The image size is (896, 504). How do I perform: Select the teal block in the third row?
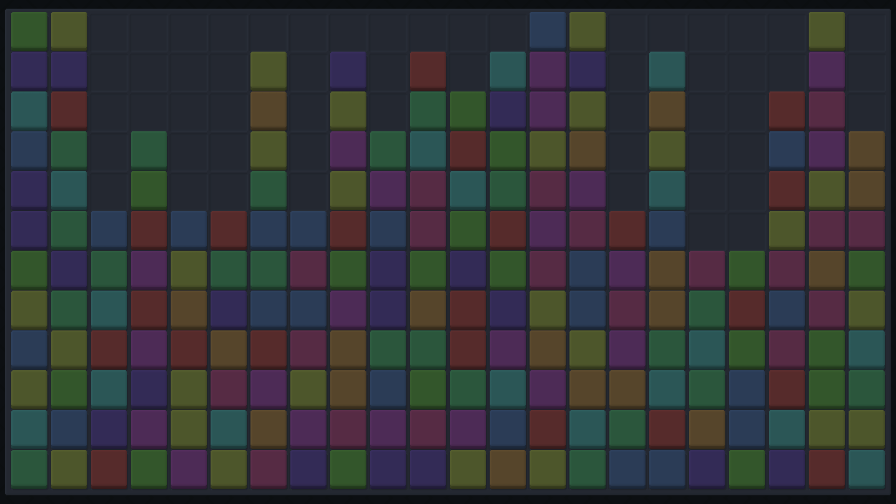point(29,110)
